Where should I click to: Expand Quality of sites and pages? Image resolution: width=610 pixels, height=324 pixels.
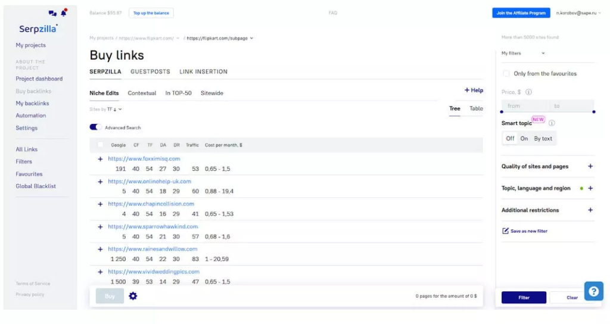[590, 167]
